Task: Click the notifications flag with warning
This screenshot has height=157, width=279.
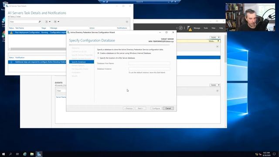Action: click(x=189, y=28)
